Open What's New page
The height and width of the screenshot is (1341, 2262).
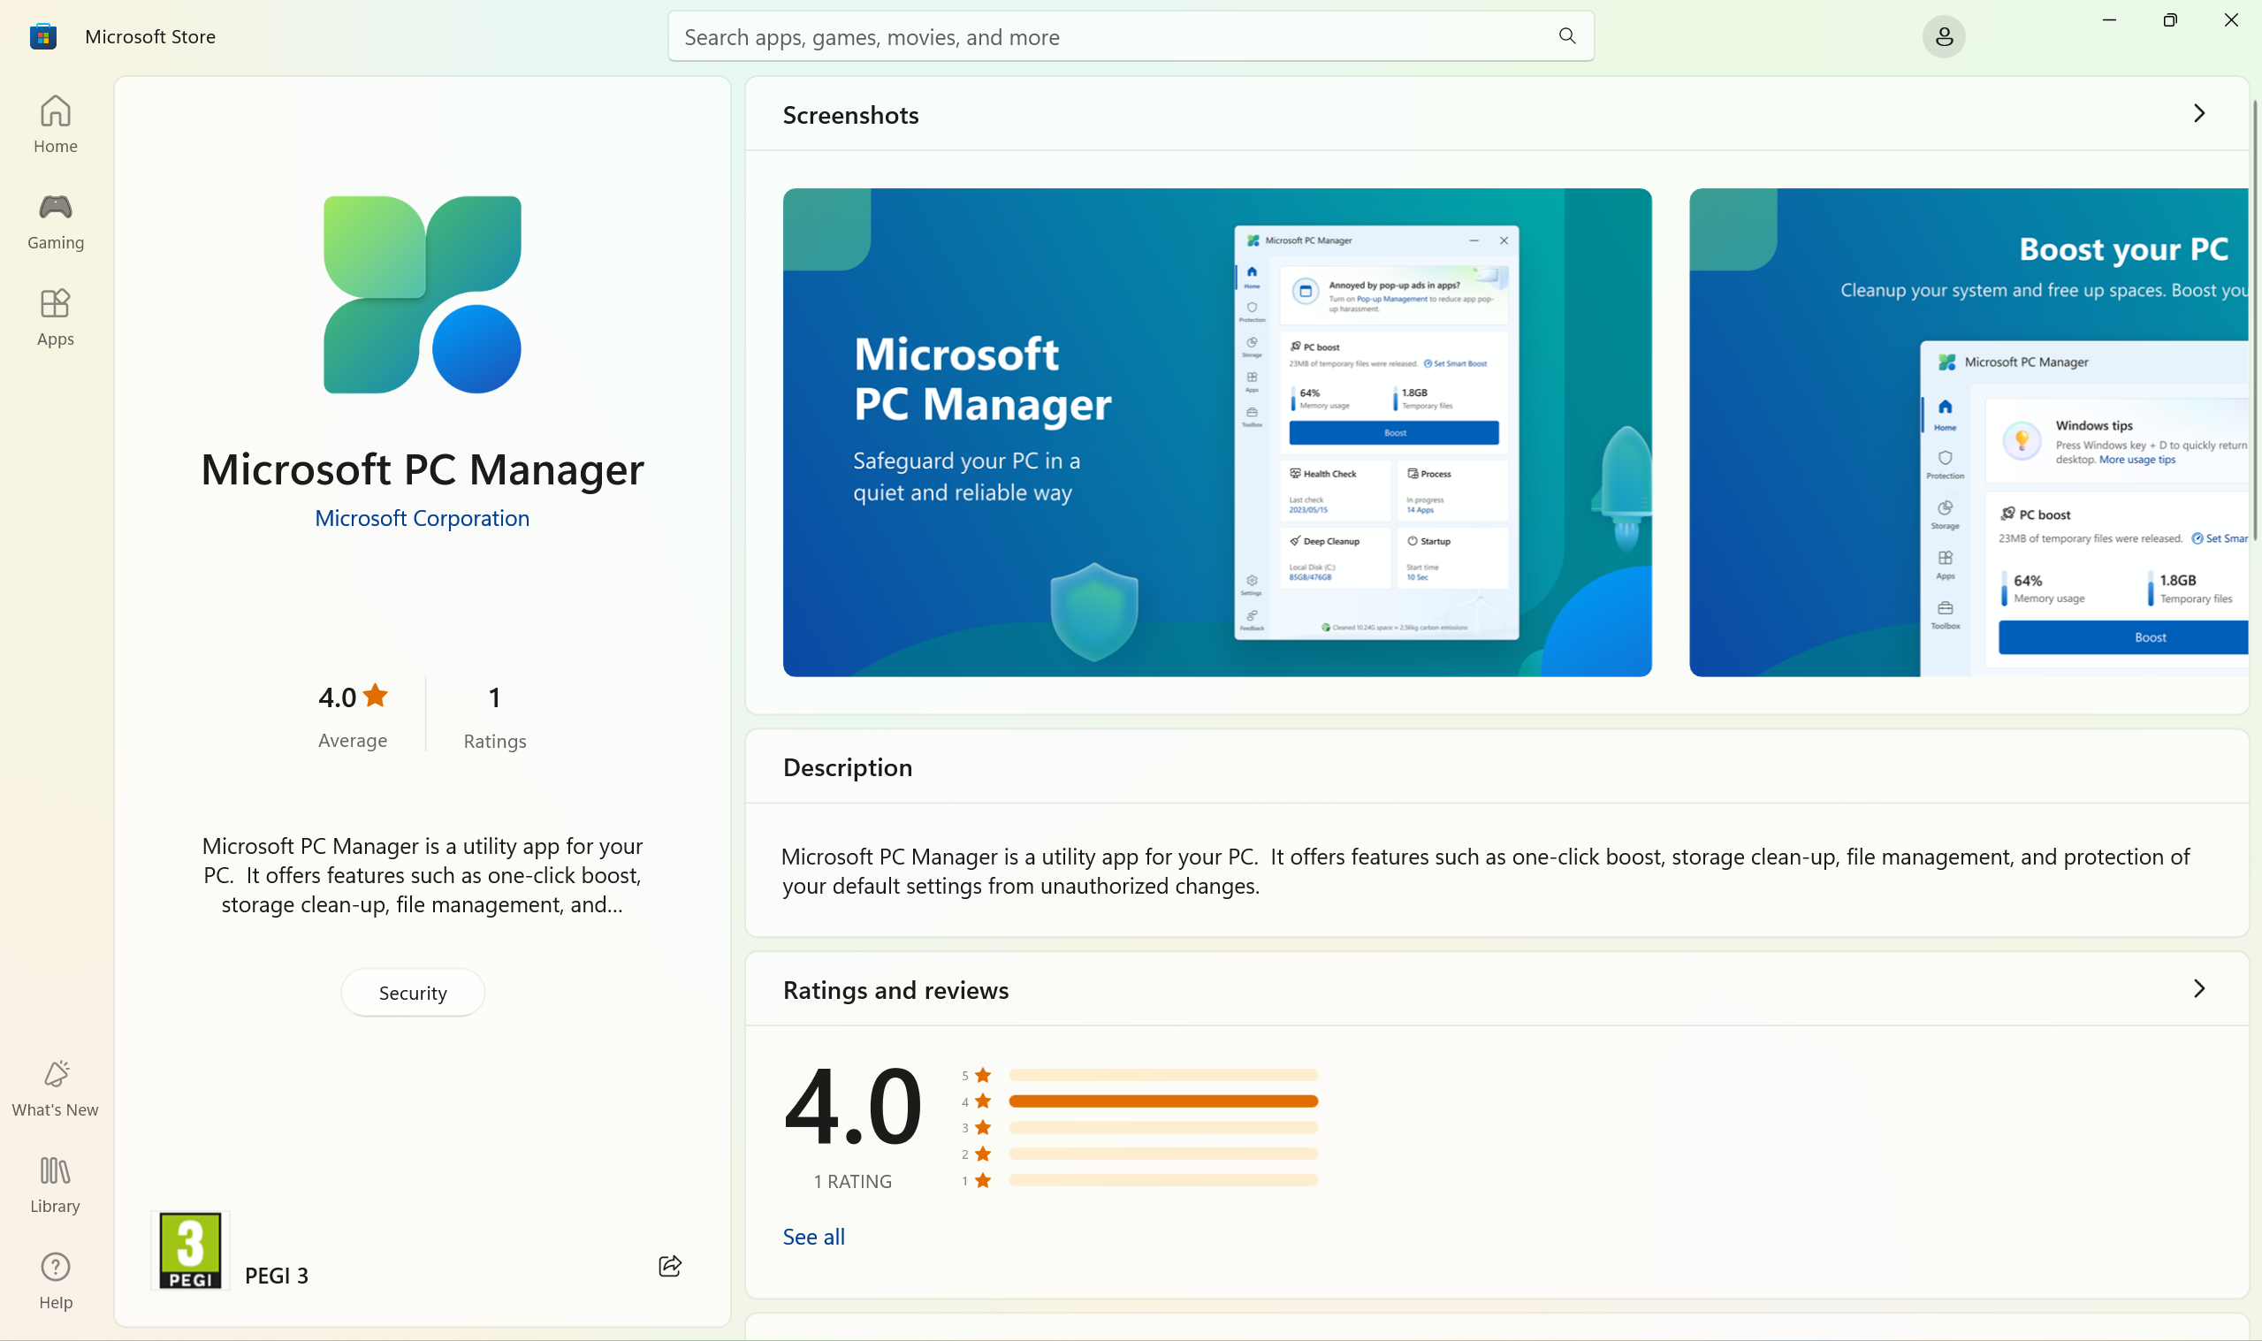coord(55,1088)
